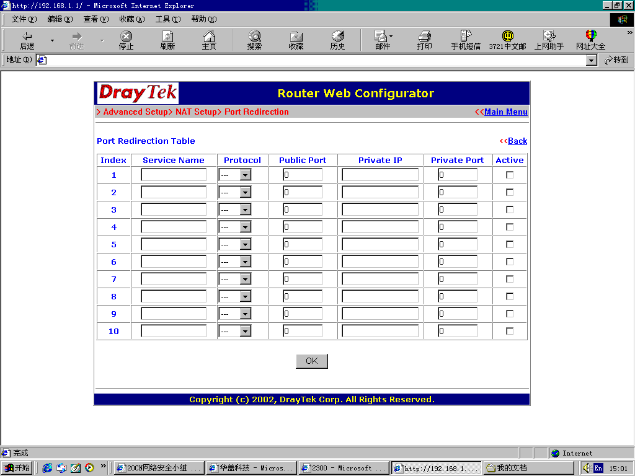Enable the Active checkbox for index 7
635x476 pixels.
[510, 280]
